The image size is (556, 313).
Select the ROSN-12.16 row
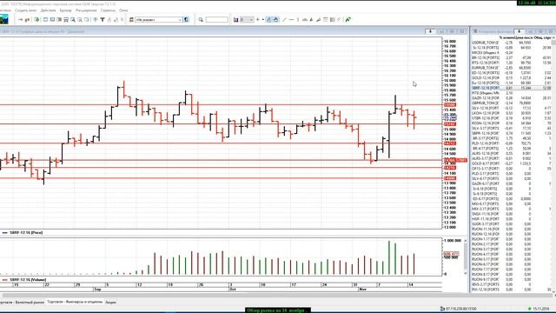pyautogui.click(x=512, y=123)
